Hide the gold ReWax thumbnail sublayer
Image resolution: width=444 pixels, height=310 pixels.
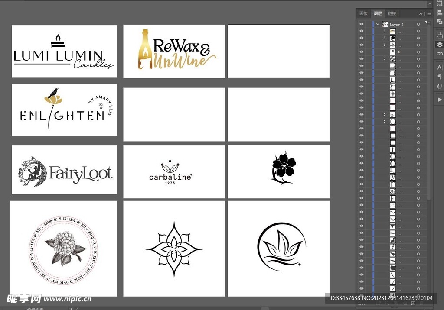(x=361, y=31)
